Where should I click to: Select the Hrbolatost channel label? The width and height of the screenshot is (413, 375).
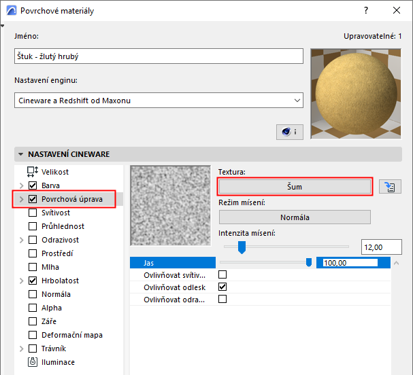[60, 281]
